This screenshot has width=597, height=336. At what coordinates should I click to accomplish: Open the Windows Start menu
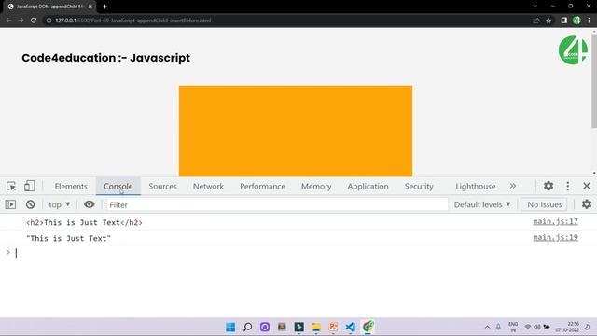(x=230, y=327)
